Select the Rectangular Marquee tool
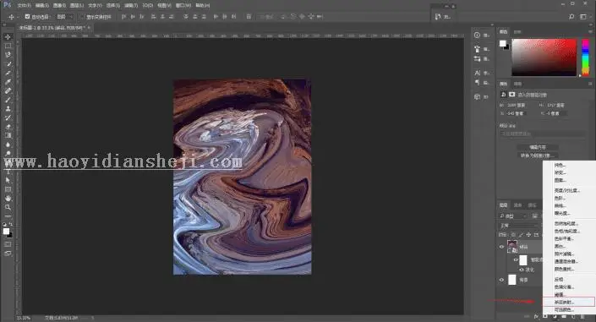This screenshot has width=596, height=322. [8, 46]
